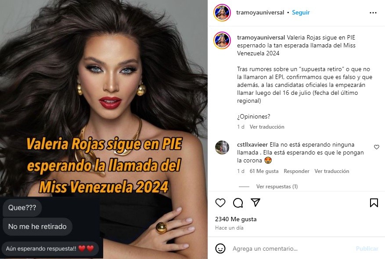Open cstllxavieer's profile avatar
The width and height of the screenshot is (385, 259).
click(222, 147)
